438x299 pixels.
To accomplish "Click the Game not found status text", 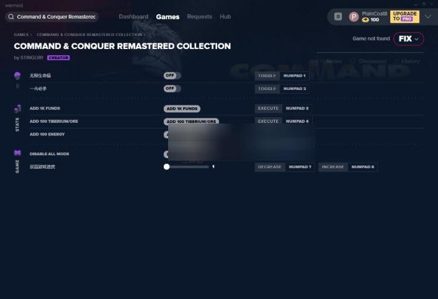I will click(x=371, y=38).
